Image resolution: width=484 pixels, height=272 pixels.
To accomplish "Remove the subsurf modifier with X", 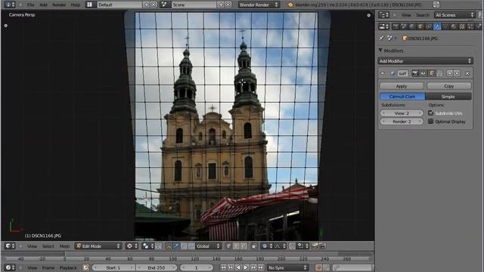I will (x=467, y=73).
